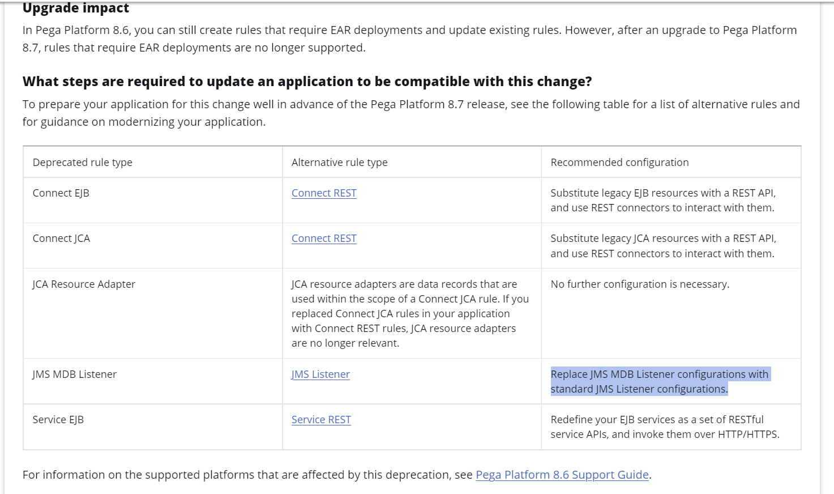Open the JMS Listener link
The image size is (834, 494).
click(320, 374)
